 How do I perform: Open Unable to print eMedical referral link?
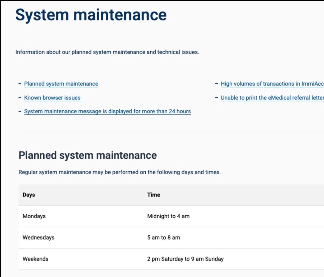272,98
